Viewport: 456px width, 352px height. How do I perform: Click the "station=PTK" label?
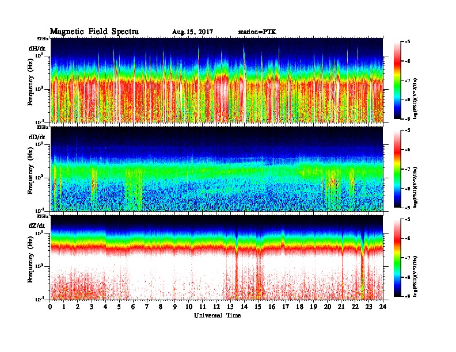(x=257, y=32)
